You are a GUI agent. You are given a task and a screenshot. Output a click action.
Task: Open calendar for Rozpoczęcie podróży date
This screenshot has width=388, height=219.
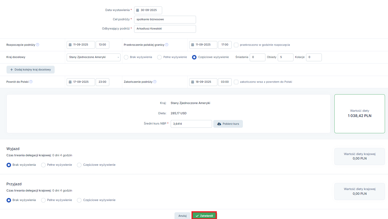(x=70, y=45)
